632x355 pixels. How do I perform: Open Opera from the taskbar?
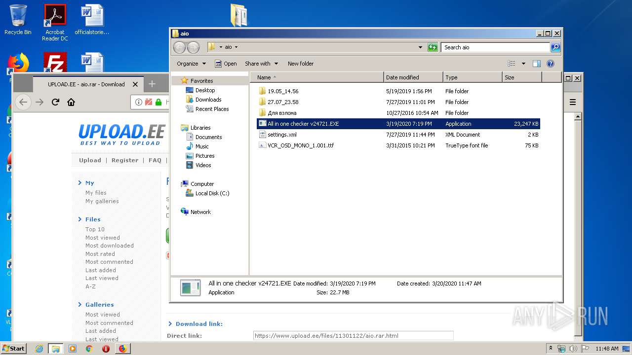click(106, 349)
